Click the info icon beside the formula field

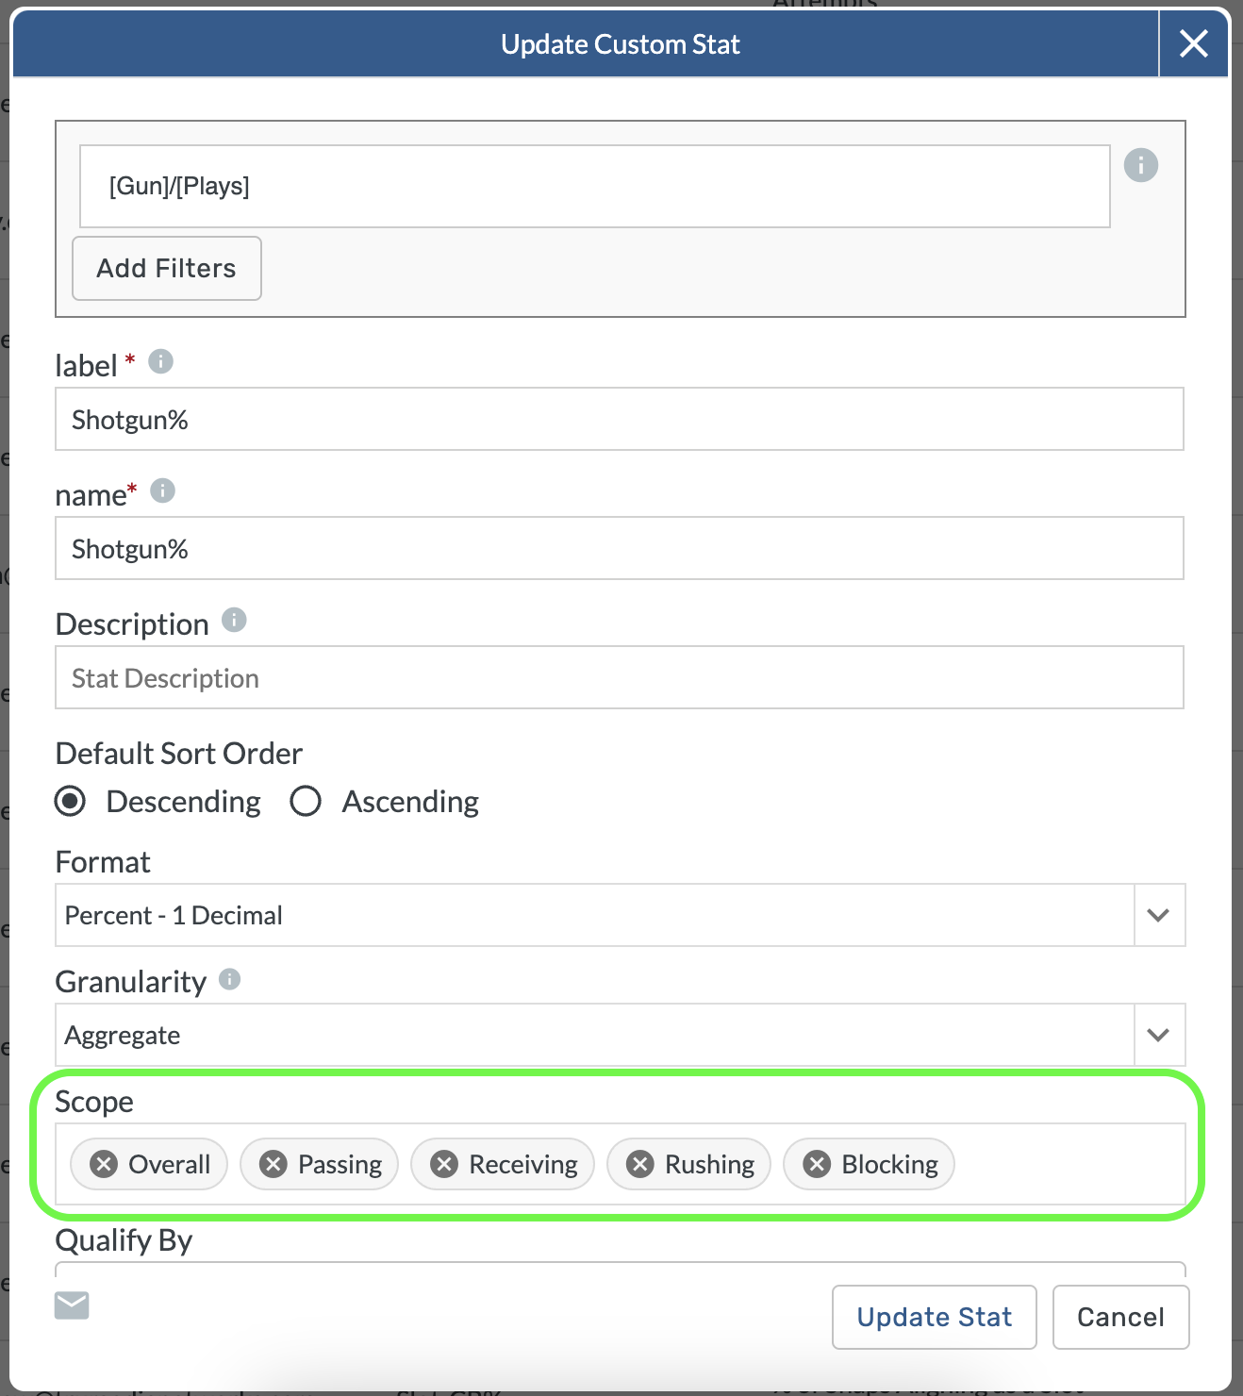click(x=1140, y=165)
